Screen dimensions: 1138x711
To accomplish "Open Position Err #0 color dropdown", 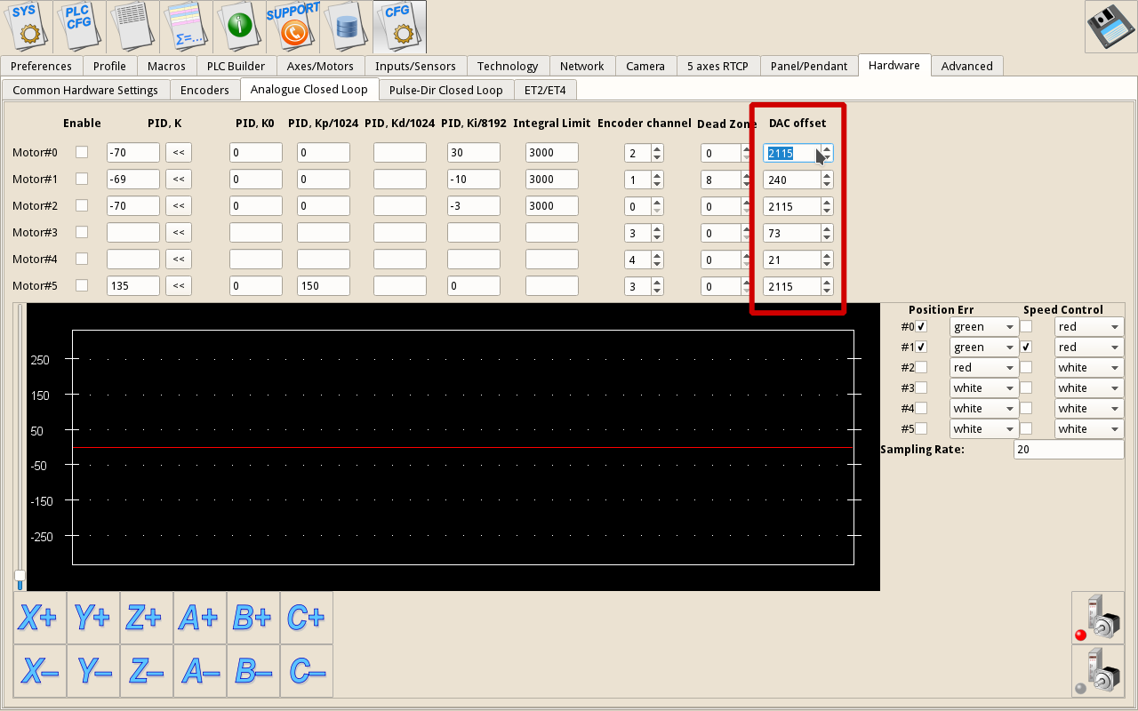I will tap(983, 327).
